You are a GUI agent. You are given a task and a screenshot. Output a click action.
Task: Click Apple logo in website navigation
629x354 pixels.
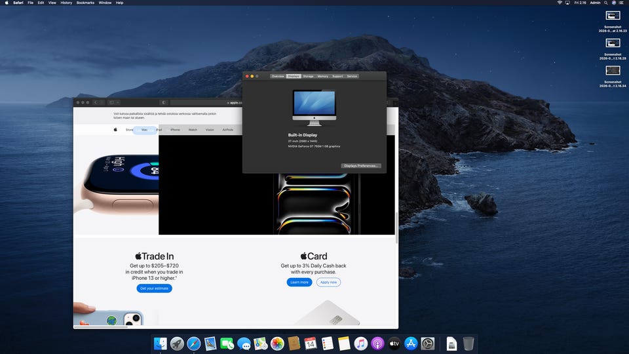(115, 130)
